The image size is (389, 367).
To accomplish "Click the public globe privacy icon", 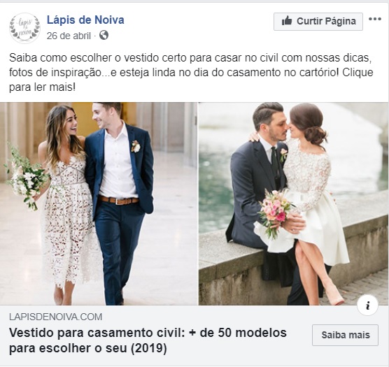I will coord(104,35).
